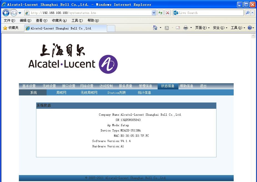257x182 pixels.
Task: Click the Internet Explorer icon in title bar
Action: [x=4, y=4]
